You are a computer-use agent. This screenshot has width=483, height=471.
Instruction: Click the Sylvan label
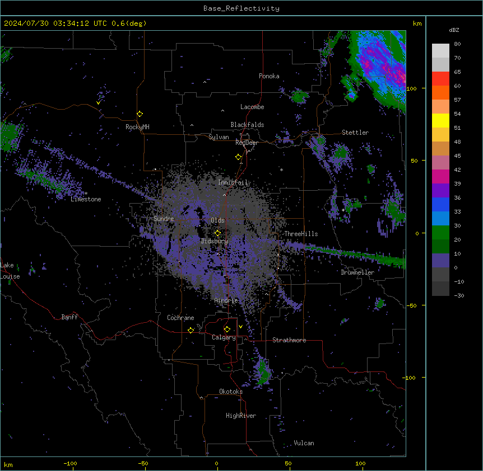219,137
